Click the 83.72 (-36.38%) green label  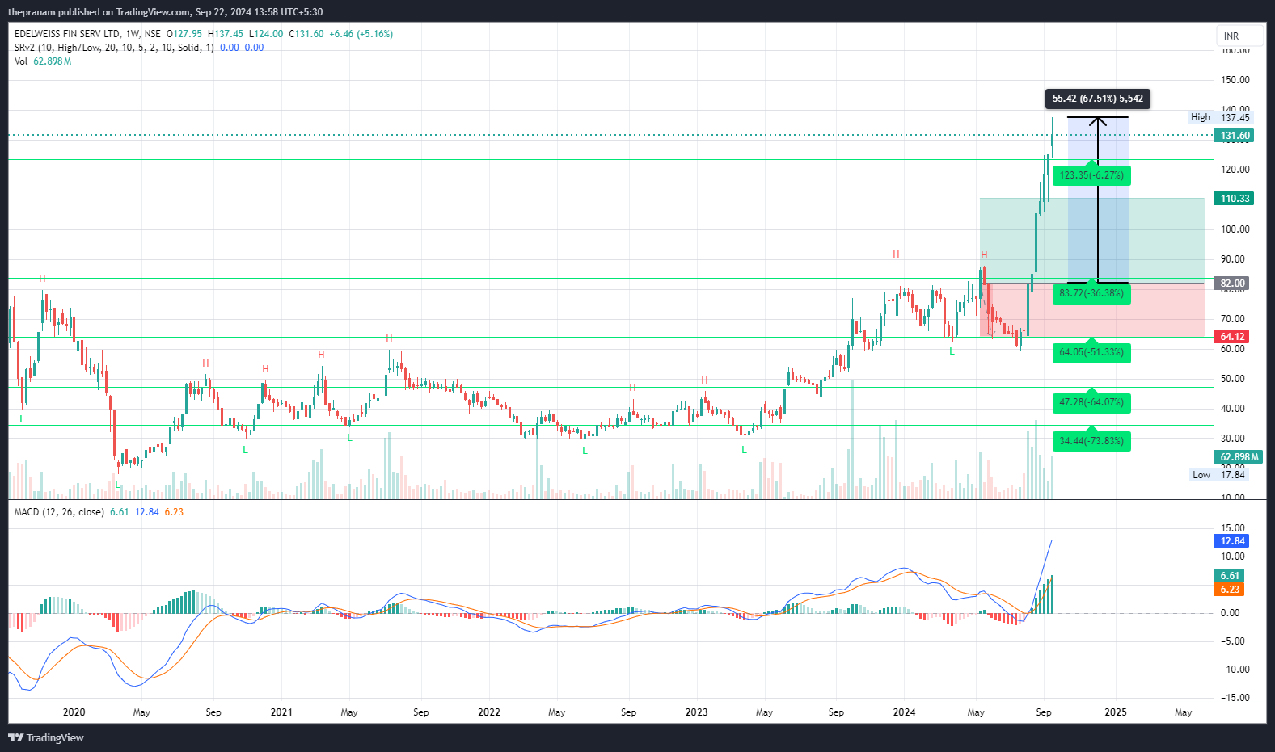[x=1091, y=293]
